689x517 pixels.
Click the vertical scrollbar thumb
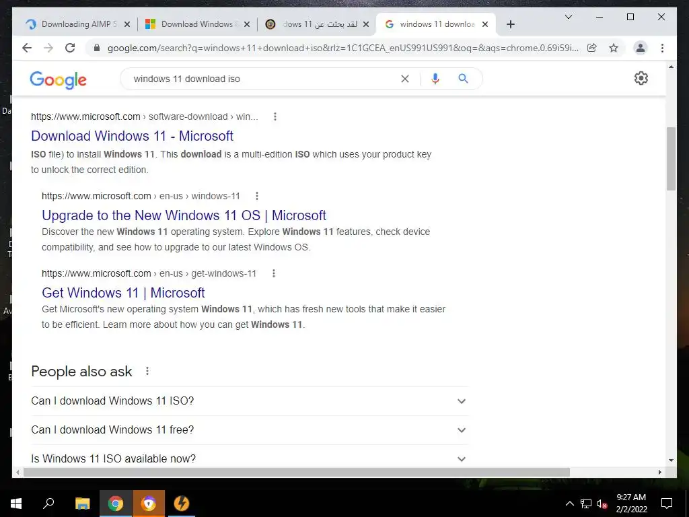click(x=671, y=159)
